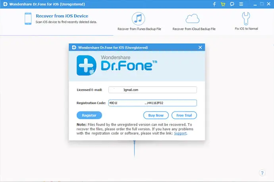The image size is (274, 182).
Task: Click the iTunes music note icon
Action: [139, 19]
